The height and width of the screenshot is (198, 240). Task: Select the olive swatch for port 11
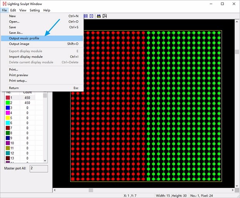click(8, 148)
